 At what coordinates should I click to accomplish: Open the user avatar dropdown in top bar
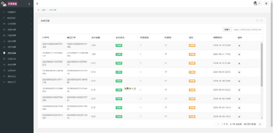(x=257, y=4)
